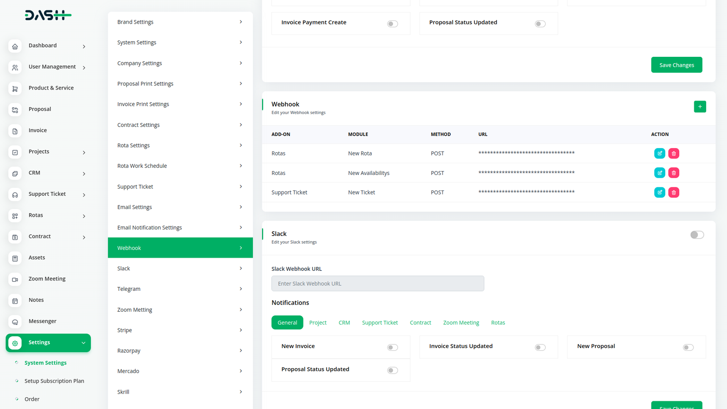Screen dimensions: 727x409
Task: Open the Messenger sidebar icon
Action: pos(15,322)
